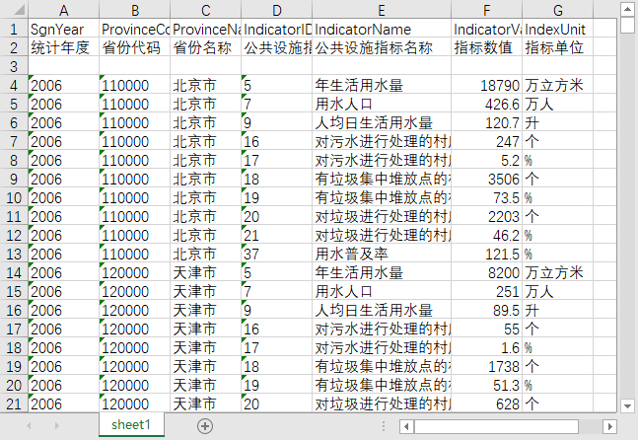Click vertical scrollbar down arrow
Screen dimensions: 638x440
coord(627,405)
